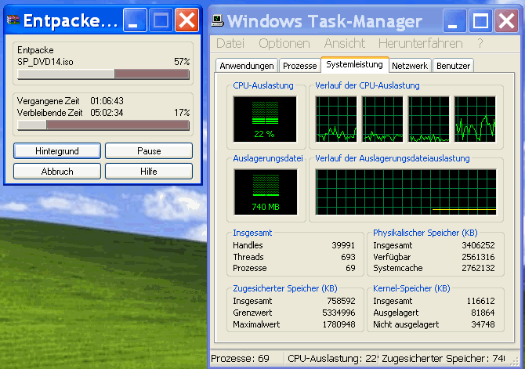Open the Datei menu
Viewport: 525px width, 369px height.
coord(230,44)
